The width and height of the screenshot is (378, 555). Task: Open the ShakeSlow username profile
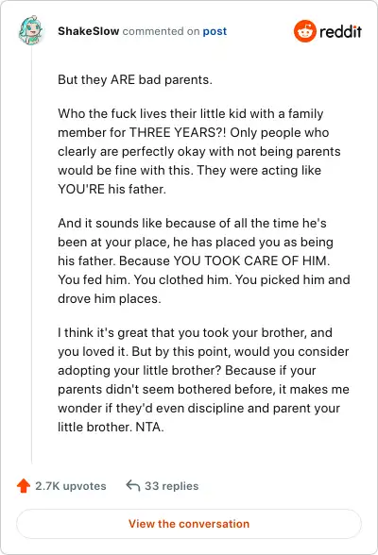tap(89, 31)
